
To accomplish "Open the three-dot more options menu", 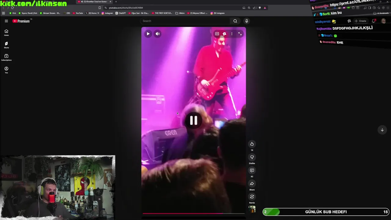I will coord(232,34).
